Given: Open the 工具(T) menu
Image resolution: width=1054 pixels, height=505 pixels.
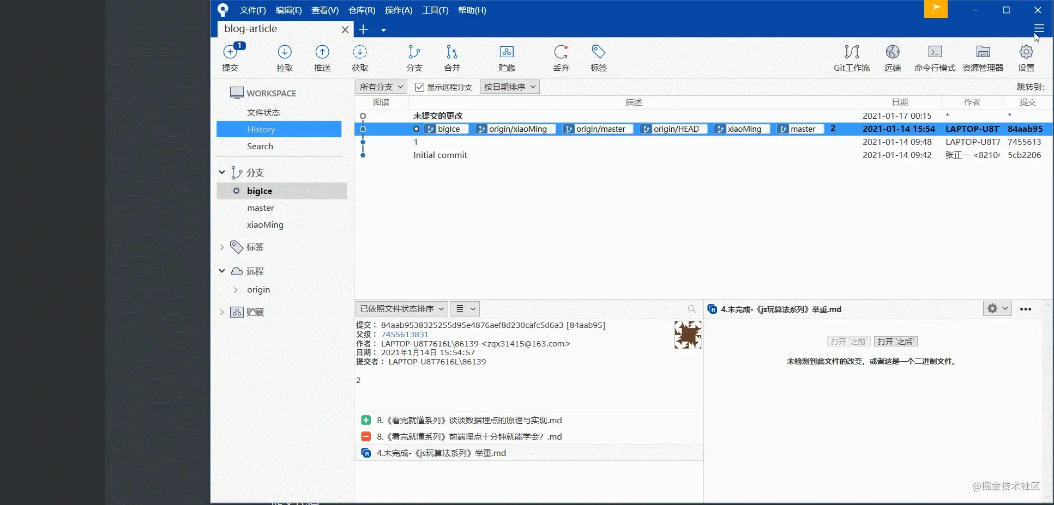Looking at the screenshot, I should [x=435, y=10].
